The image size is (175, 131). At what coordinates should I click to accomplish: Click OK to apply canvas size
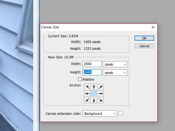pos(144,38)
